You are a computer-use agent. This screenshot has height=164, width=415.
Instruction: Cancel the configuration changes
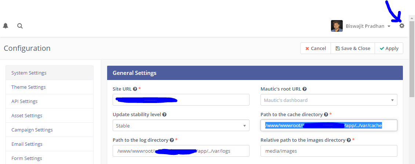(x=315, y=48)
